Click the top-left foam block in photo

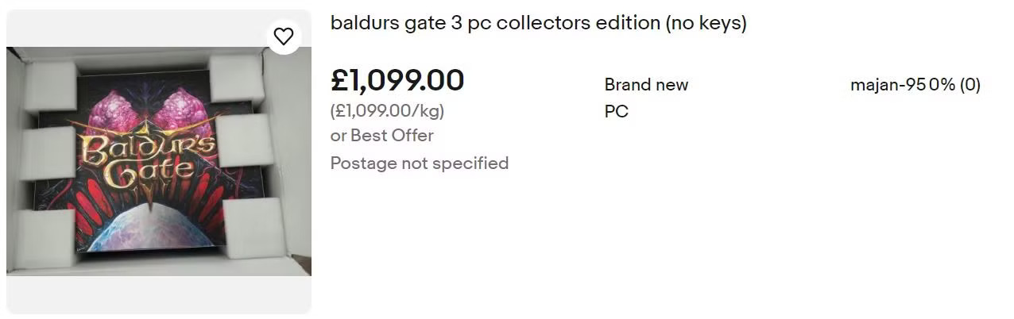(x=50, y=85)
